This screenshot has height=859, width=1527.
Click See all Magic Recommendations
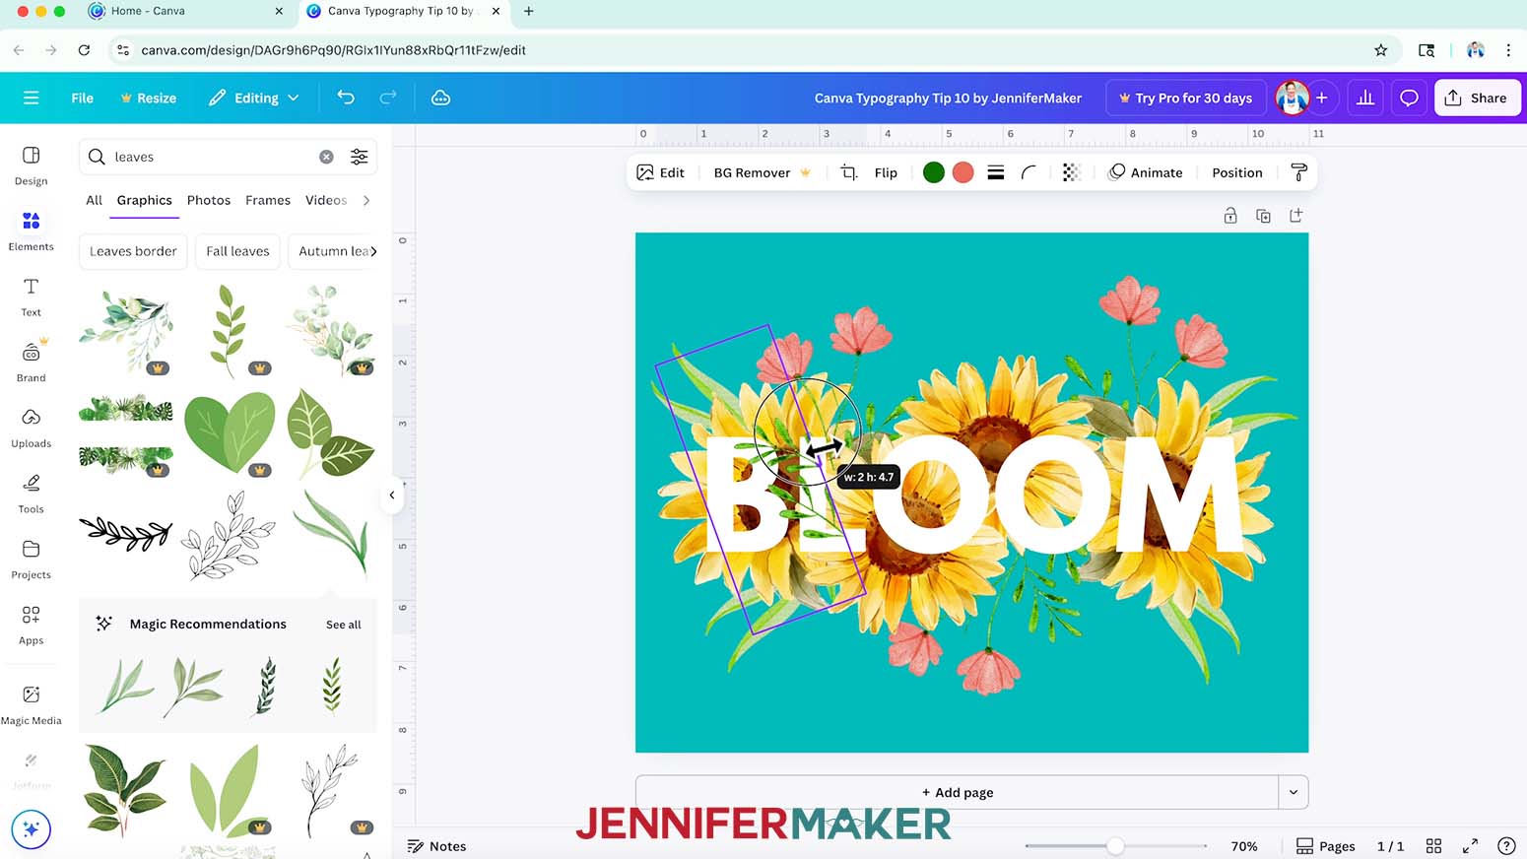(x=344, y=625)
